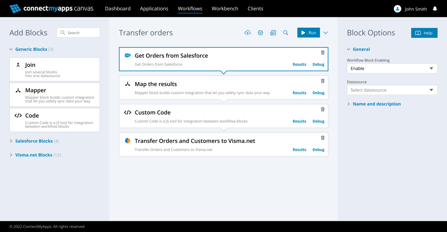
Task: Expand Run options dropdown arrow
Action: click(x=326, y=33)
